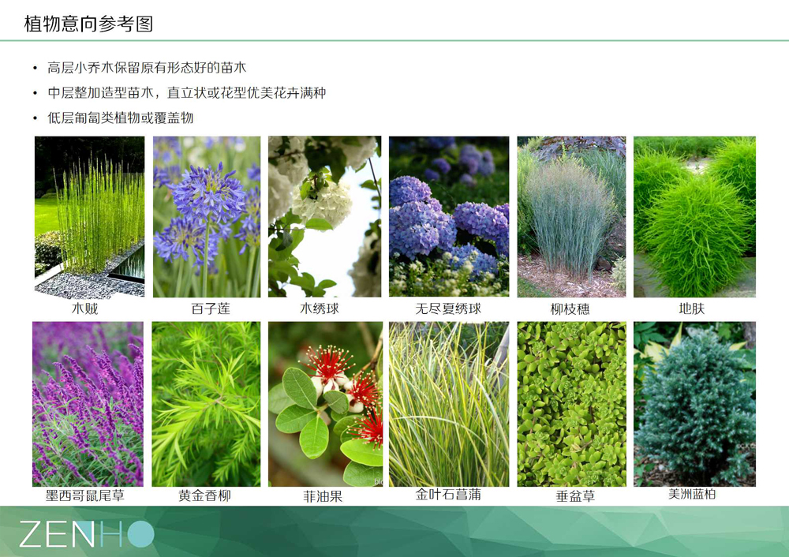The image size is (789, 557).
Task: Click the ZENHO logo in footer
Action: [x=87, y=533]
